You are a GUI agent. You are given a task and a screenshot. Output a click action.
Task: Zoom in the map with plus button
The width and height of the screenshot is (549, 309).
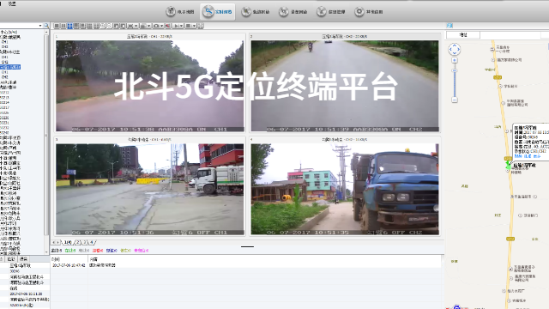pos(455,60)
